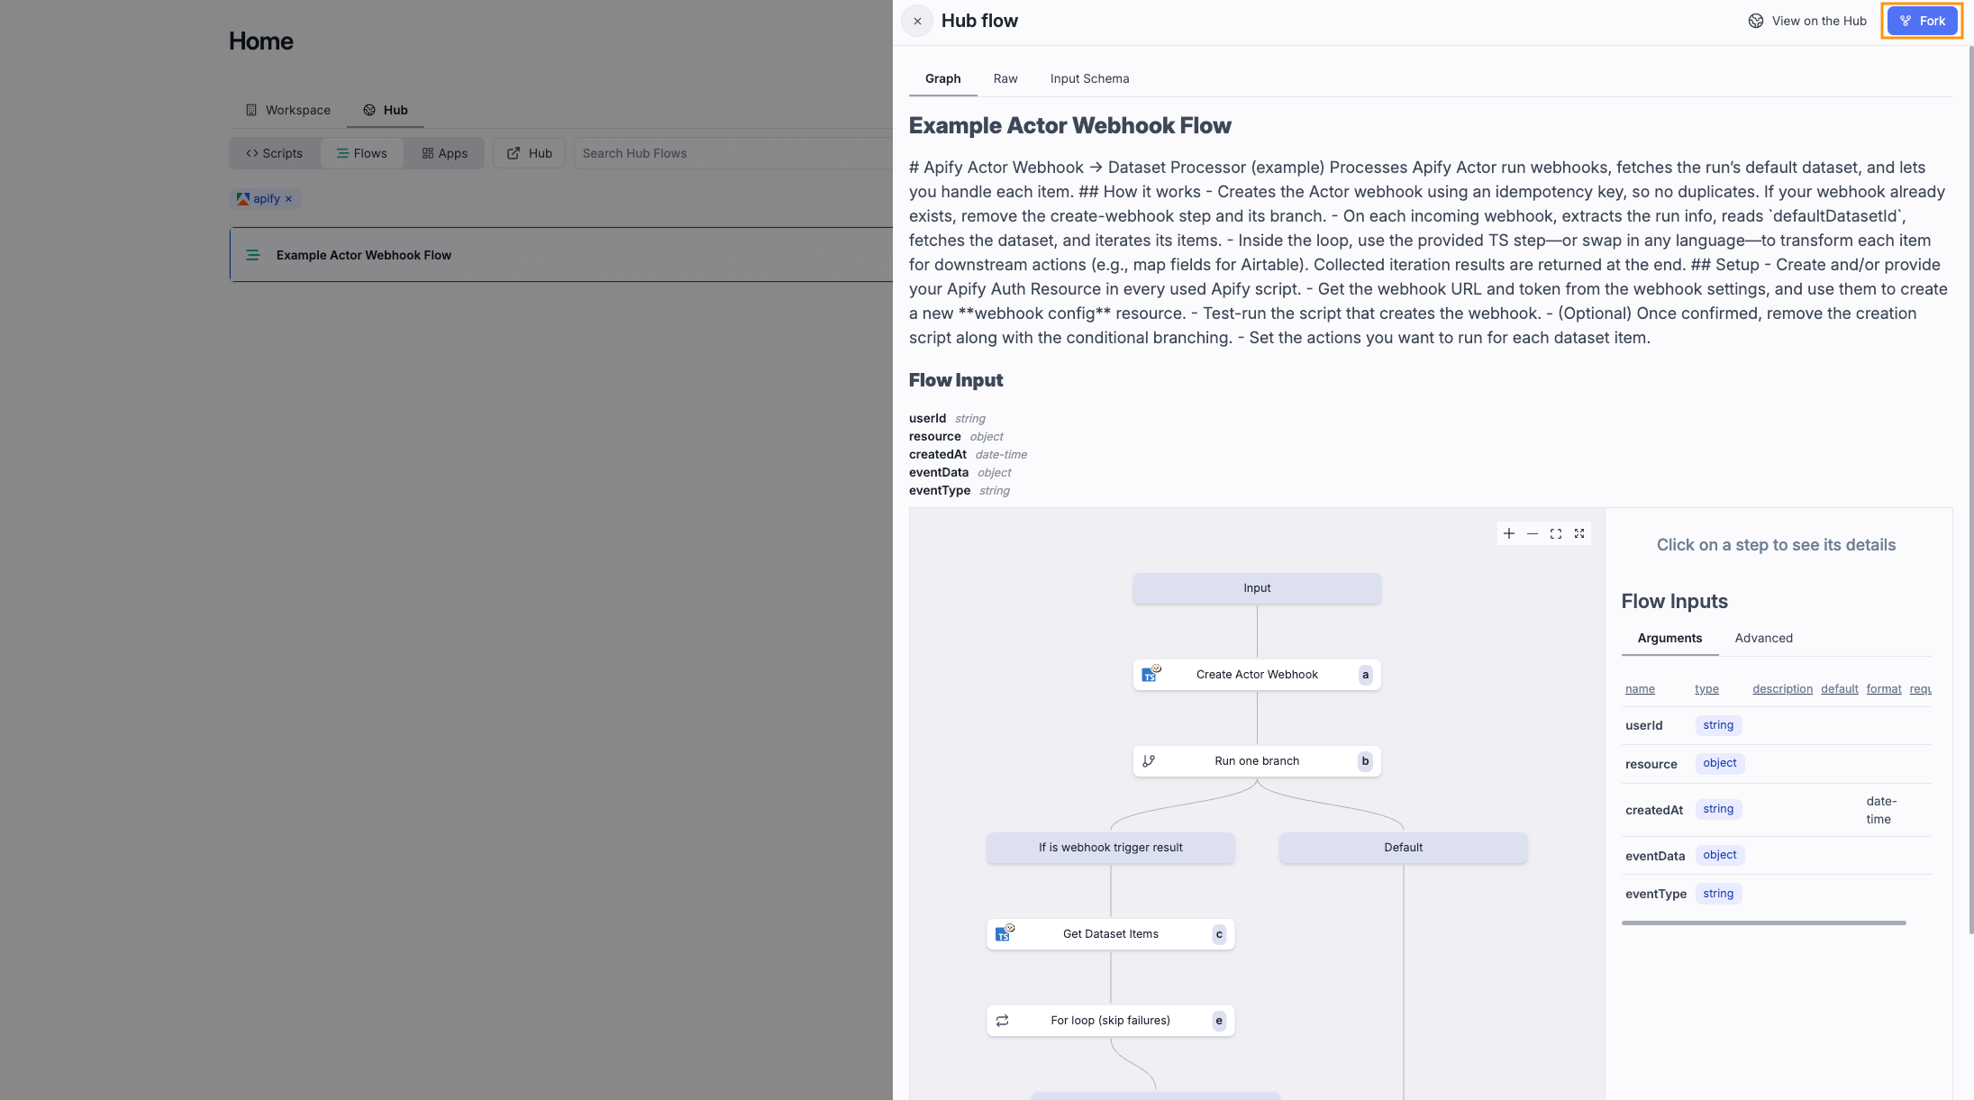Expand the flow graph to fullscreen

coord(1579,532)
